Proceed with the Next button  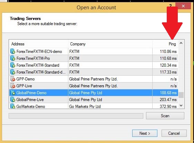coord(145,133)
